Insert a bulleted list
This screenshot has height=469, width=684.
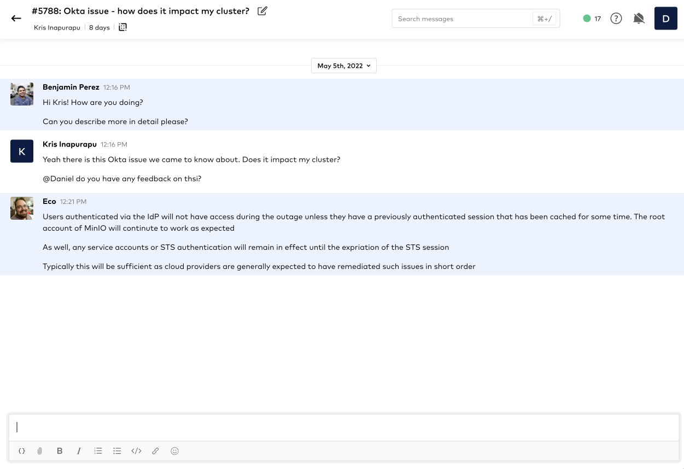[x=117, y=451]
